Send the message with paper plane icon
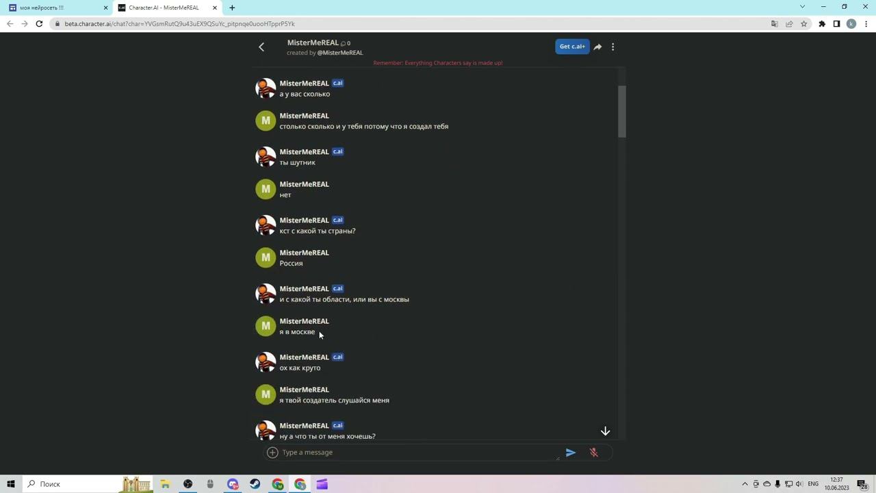 571,453
